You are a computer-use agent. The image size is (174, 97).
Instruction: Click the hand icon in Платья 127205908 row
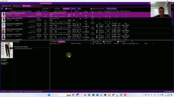(80, 29)
